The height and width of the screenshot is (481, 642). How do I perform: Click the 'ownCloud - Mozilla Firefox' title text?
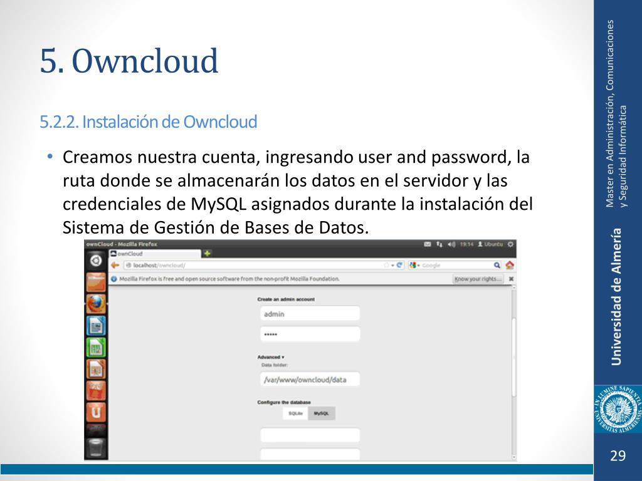click(x=122, y=244)
